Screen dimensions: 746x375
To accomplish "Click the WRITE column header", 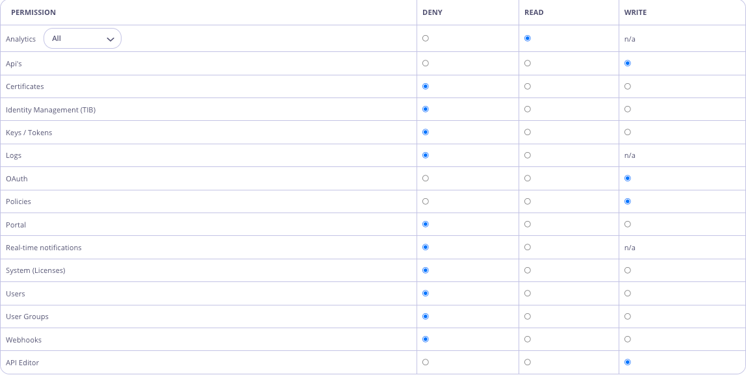I will pos(636,12).
